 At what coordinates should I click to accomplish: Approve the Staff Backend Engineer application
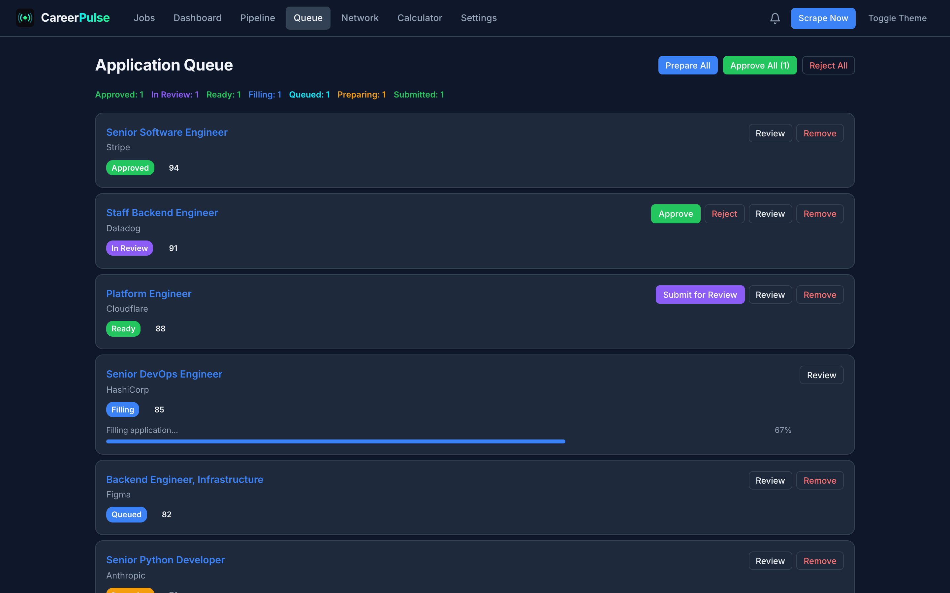pyautogui.click(x=676, y=214)
